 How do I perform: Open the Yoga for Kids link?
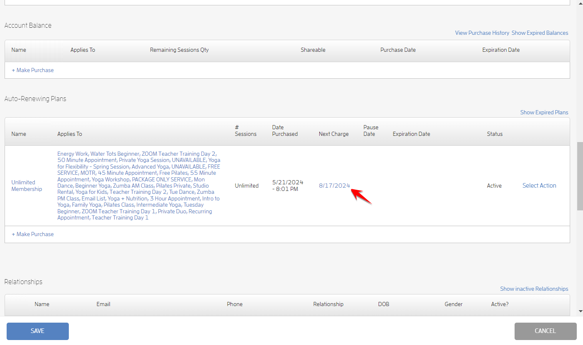[x=91, y=192]
